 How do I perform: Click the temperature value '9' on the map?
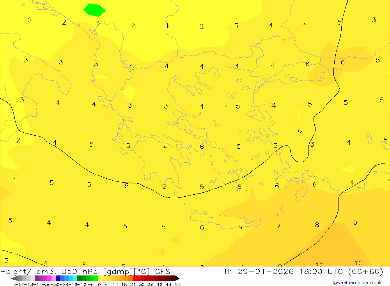[355, 223]
